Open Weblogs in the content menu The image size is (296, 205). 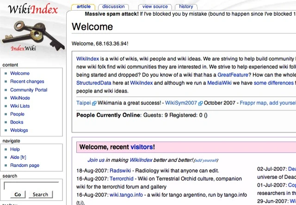pos(19,130)
